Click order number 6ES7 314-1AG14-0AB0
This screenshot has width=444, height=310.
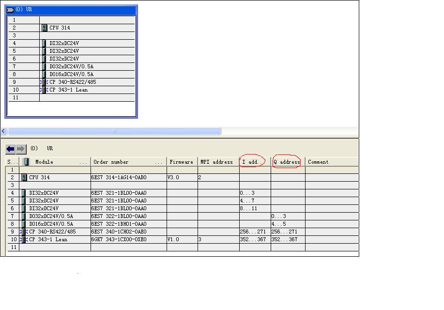(x=119, y=177)
